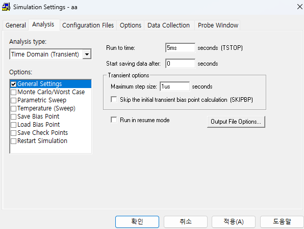Select the Analysis tab

tap(44, 25)
